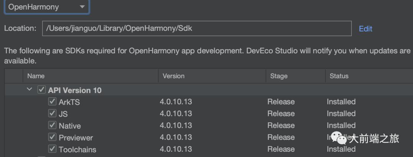This screenshot has height=157, width=413.
Task: Uncheck the ArkTS SDK checkbox
Action: pos(52,102)
